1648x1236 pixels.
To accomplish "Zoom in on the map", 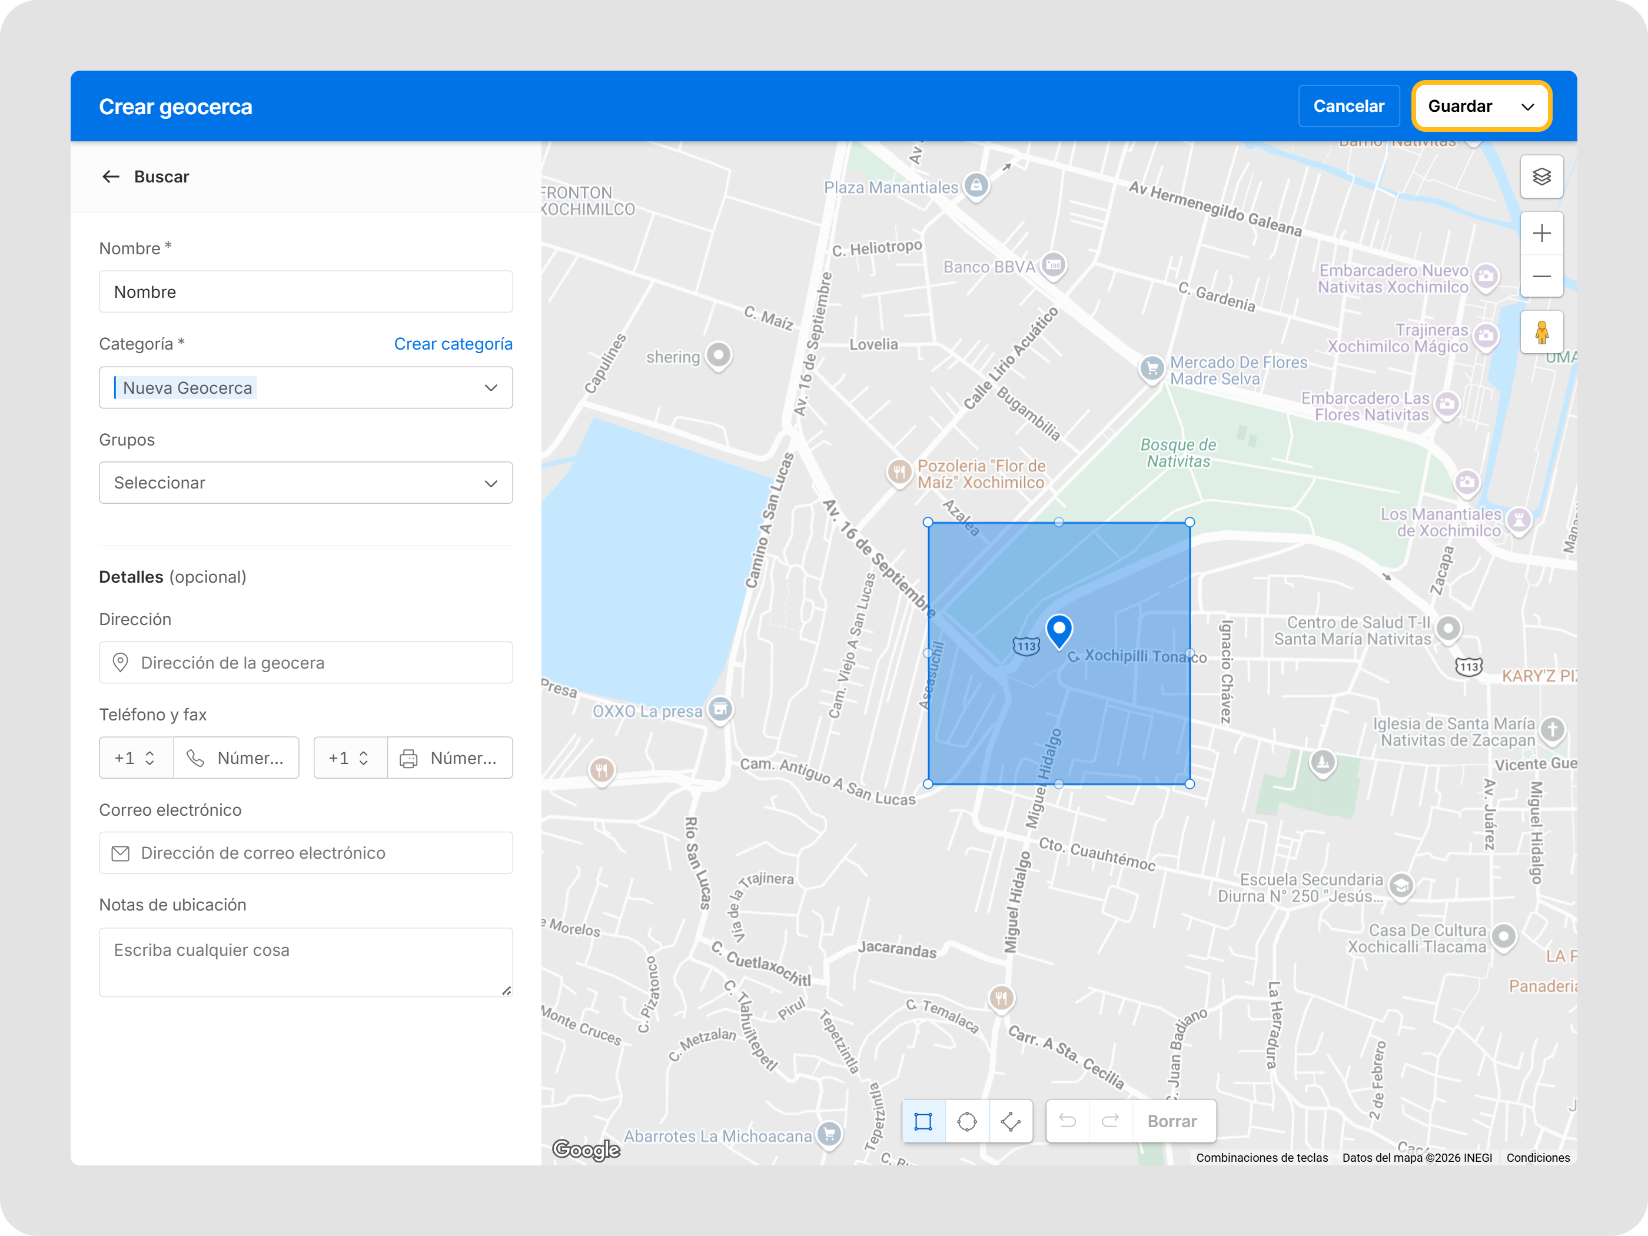I will [x=1541, y=233].
